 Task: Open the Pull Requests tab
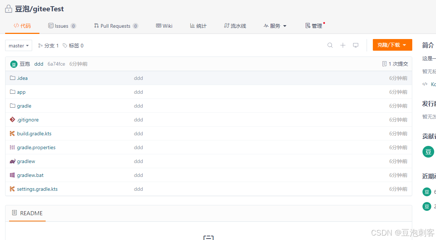coord(116,26)
